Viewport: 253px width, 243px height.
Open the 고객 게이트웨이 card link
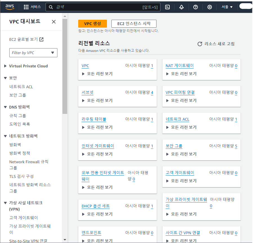(180, 173)
